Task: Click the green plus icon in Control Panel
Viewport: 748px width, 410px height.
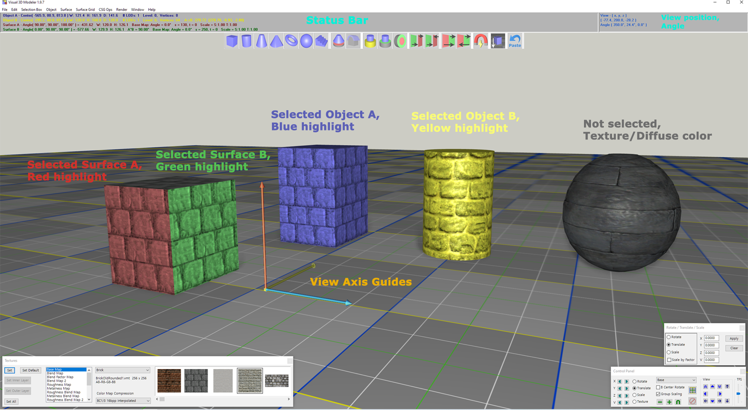Action: click(669, 402)
